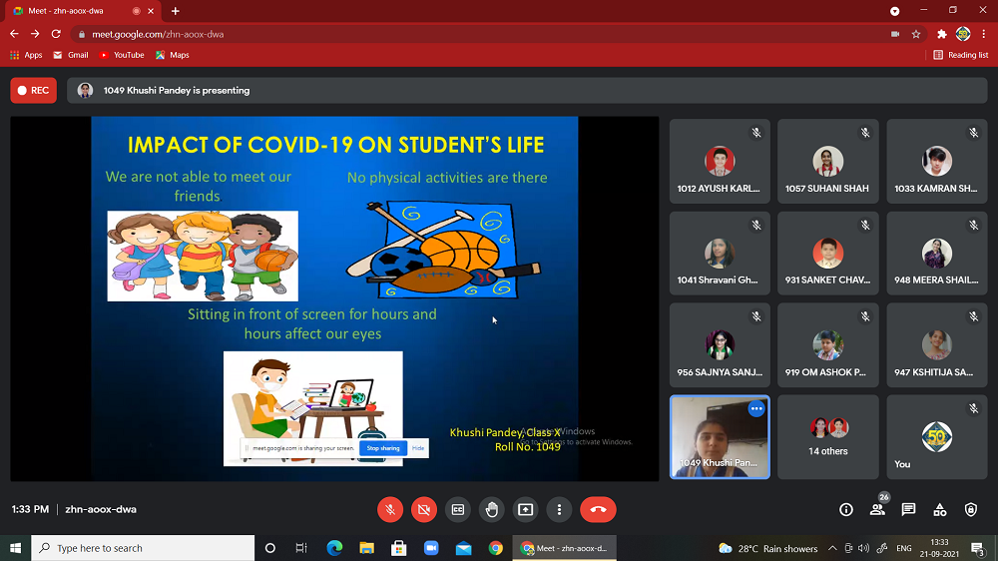The height and width of the screenshot is (561, 998).
Task: Raise your hand in the meeting
Action: click(492, 509)
